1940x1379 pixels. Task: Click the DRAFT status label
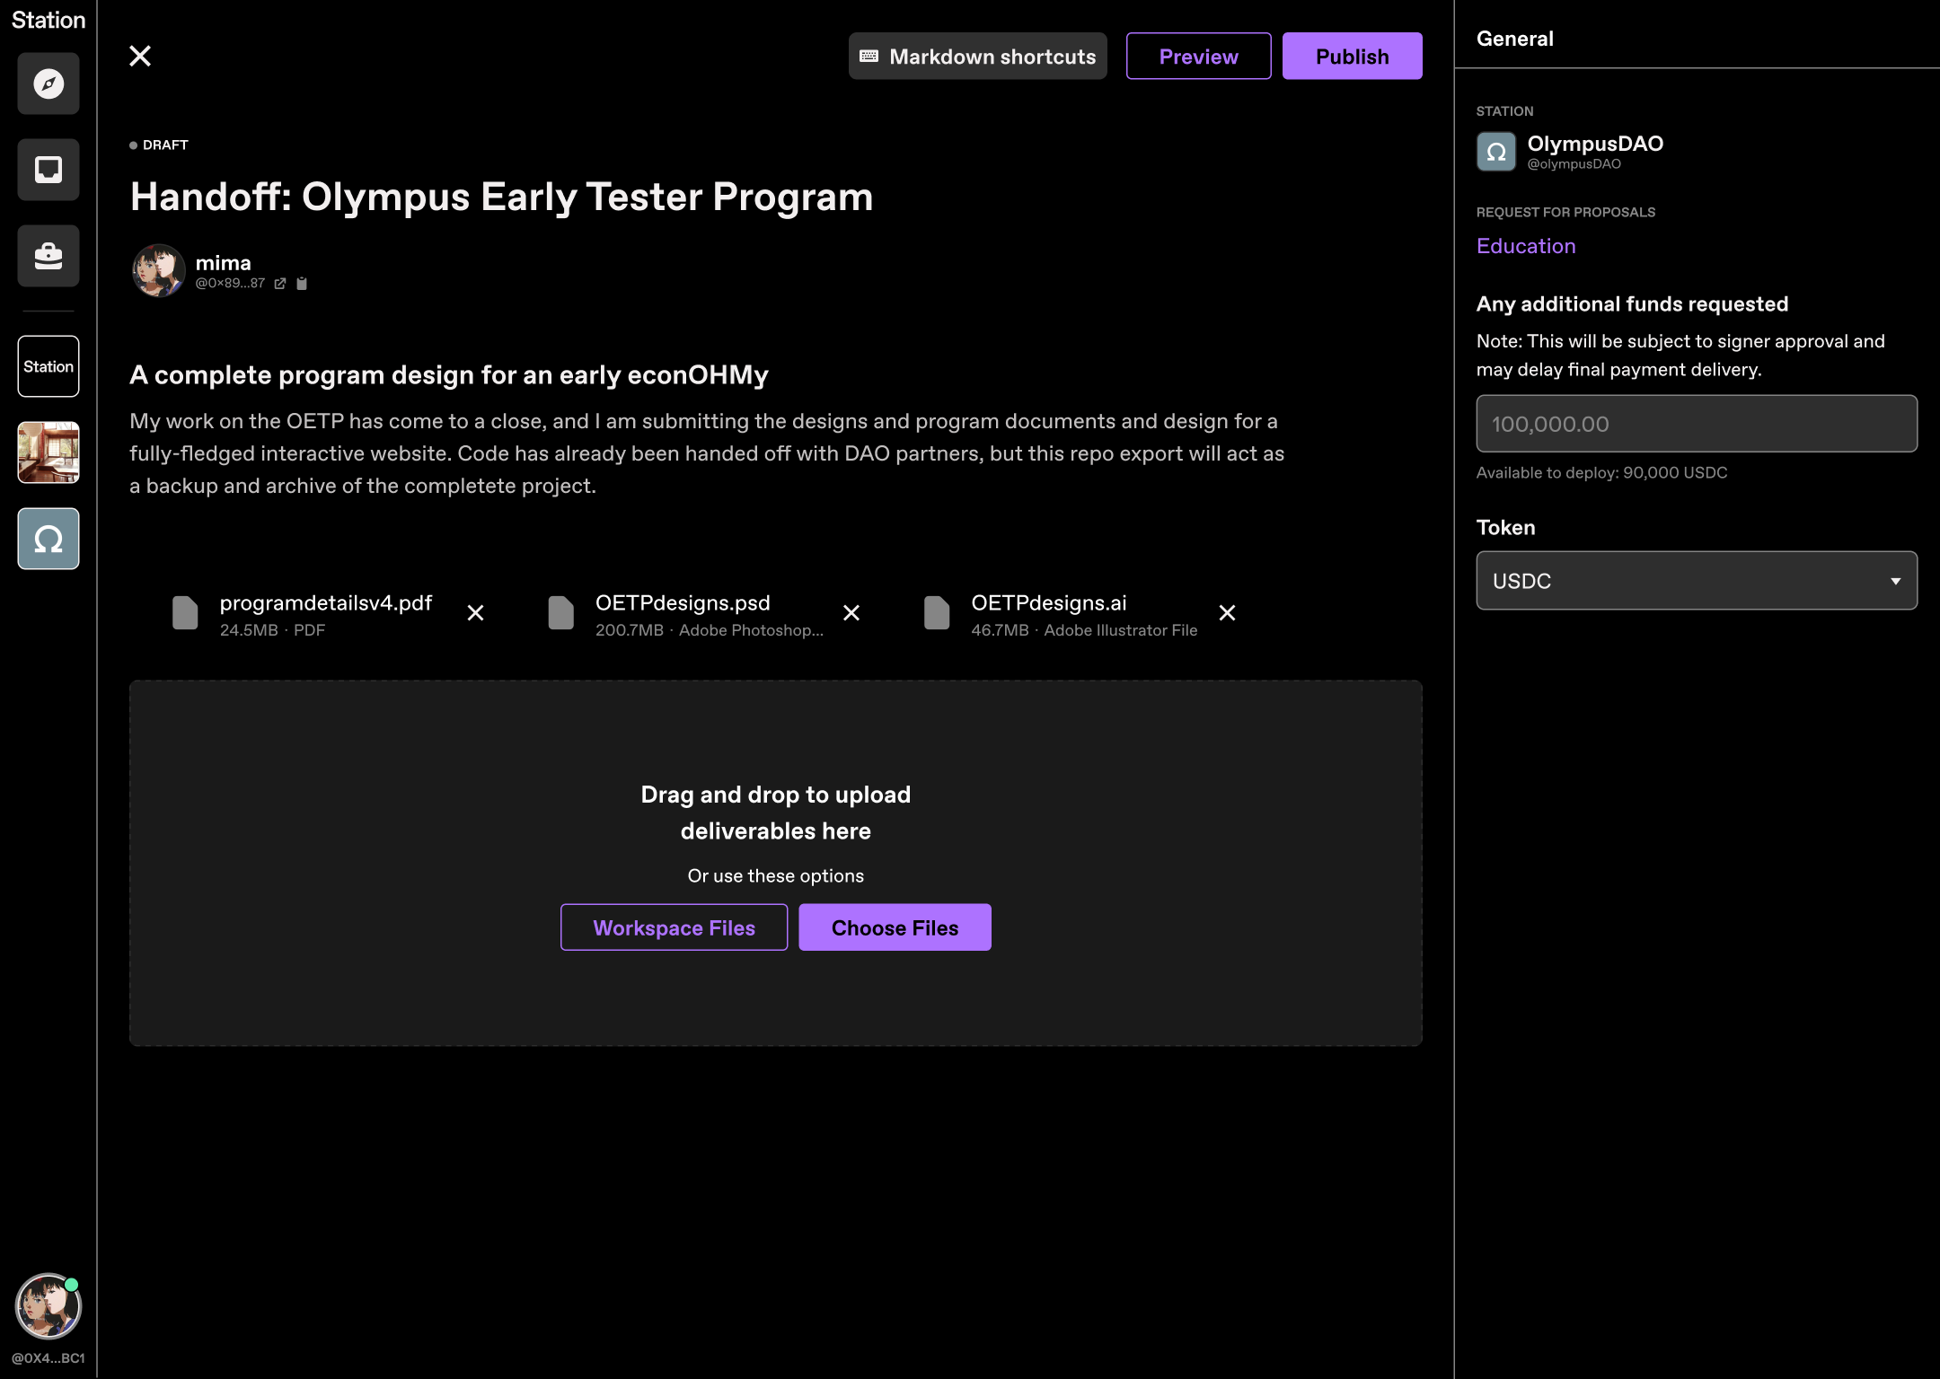tap(165, 145)
